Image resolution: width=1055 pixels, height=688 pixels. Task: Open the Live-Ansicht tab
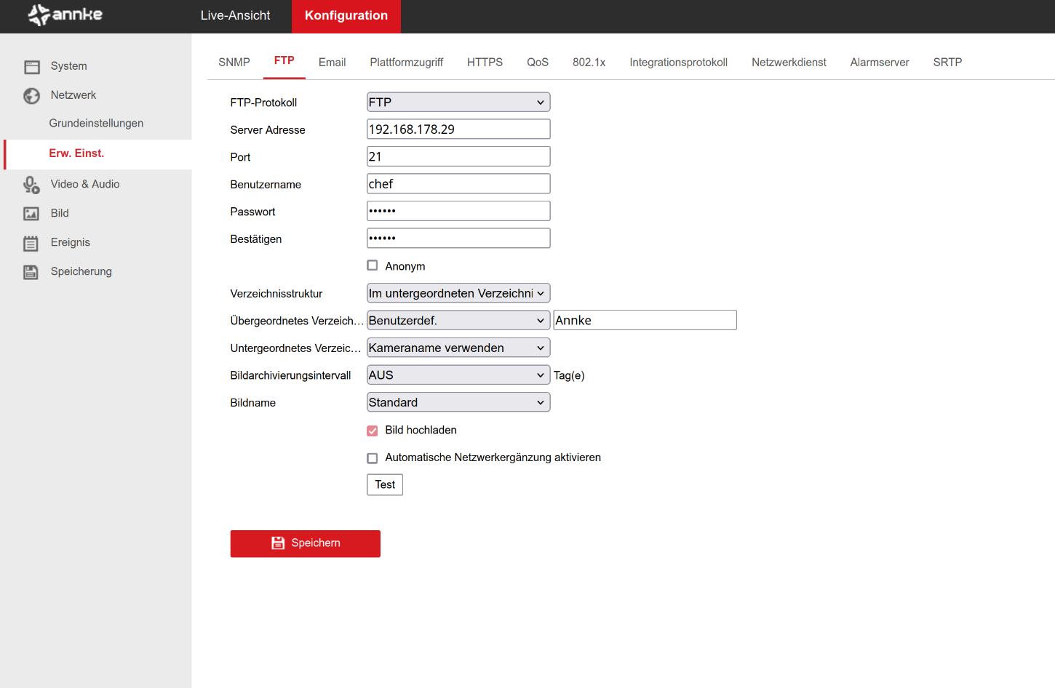(235, 16)
